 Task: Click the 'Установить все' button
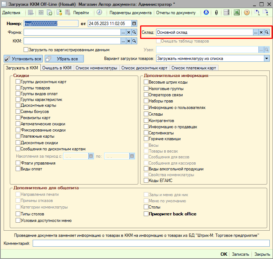[23, 59]
